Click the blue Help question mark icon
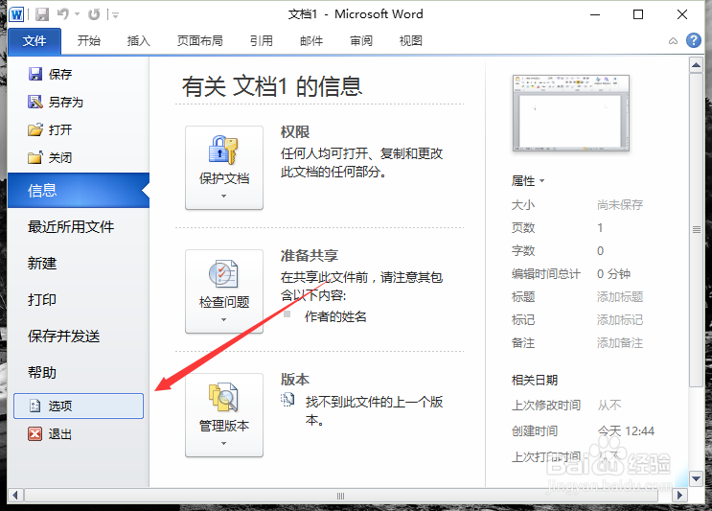The width and height of the screenshot is (712, 511). click(x=694, y=40)
